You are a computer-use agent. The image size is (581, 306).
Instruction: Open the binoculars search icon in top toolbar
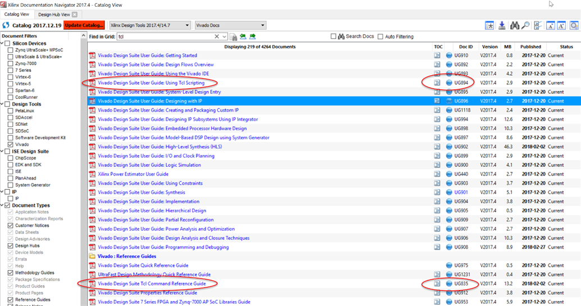515,26
